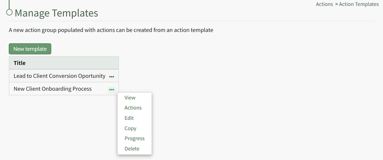Open options for Lead to Client Conversion row
The height and width of the screenshot is (160, 383).
point(112,76)
